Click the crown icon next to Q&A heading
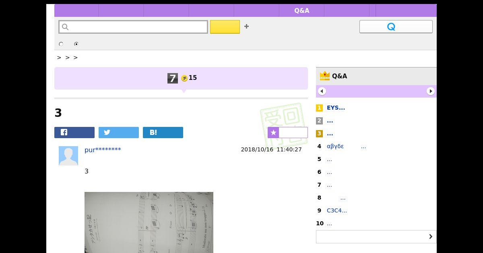483x253 pixels. pyautogui.click(x=324, y=76)
